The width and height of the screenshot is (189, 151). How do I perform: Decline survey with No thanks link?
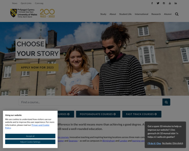[173, 143]
